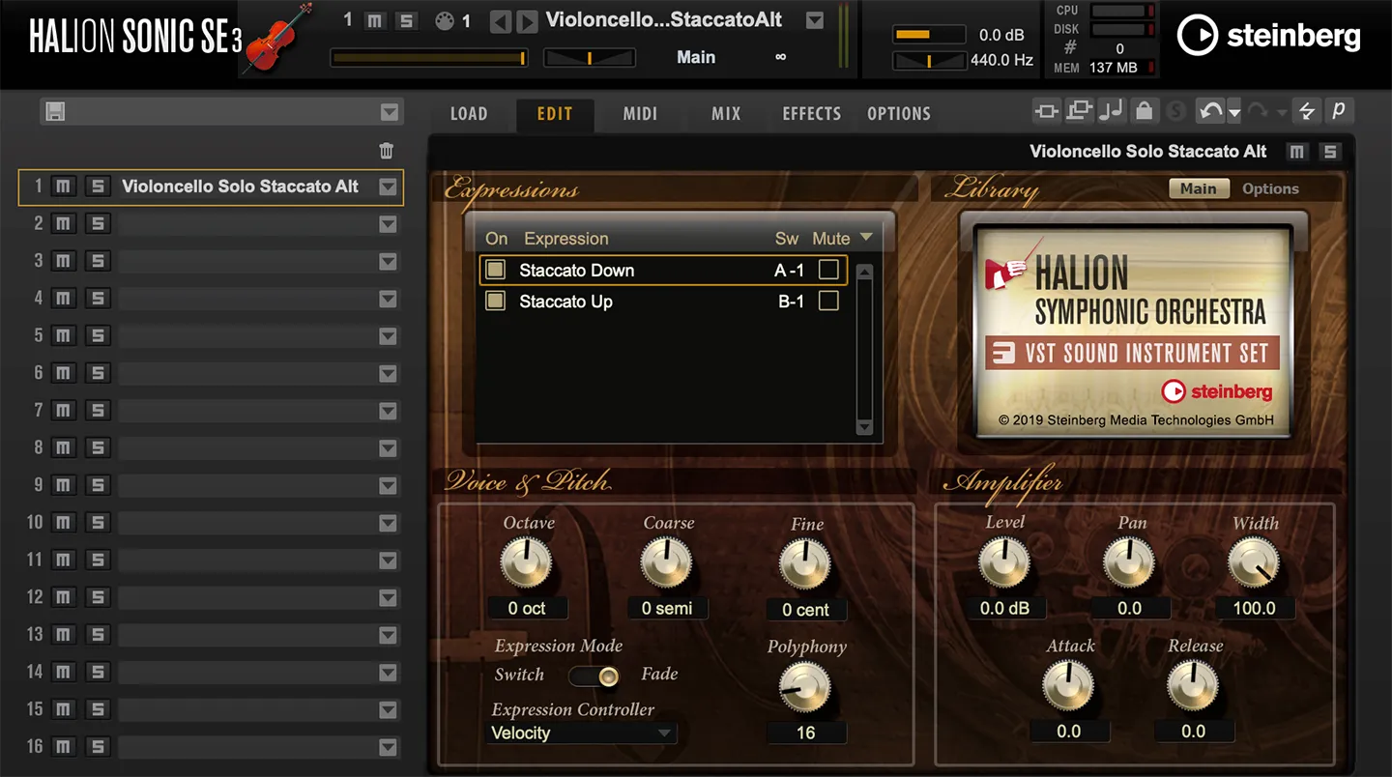Click the Amplifier Level knob
The height and width of the screenshot is (777, 1392).
1004,563
